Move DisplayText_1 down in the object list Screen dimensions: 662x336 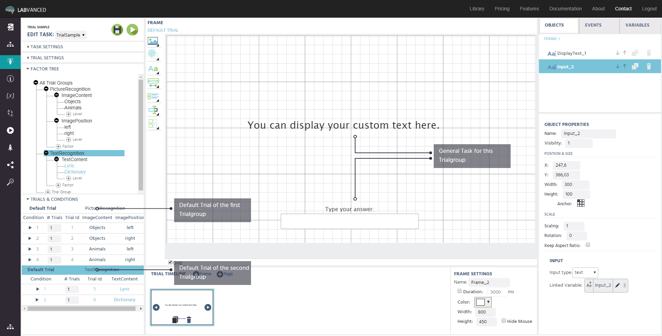(x=618, y=53)
